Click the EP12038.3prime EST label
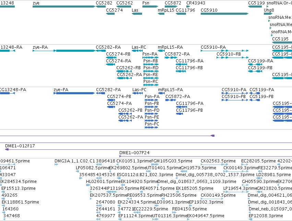This screenshot has width=292, height=221. (x=266, y=216)
